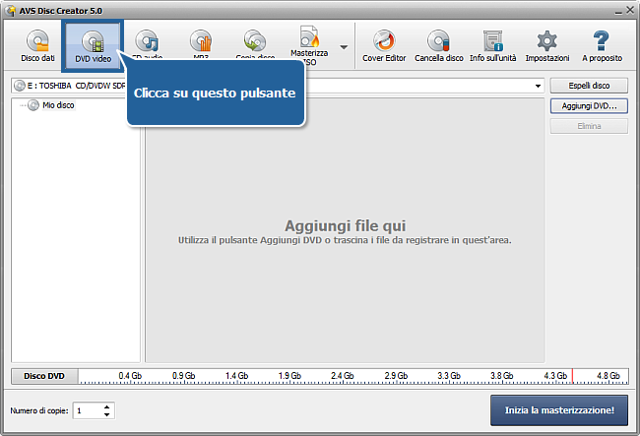This screenshot has width=640, height=436.
Task: Decrease the number of copies
Action: pyautogui.click(x=107, y=414)
